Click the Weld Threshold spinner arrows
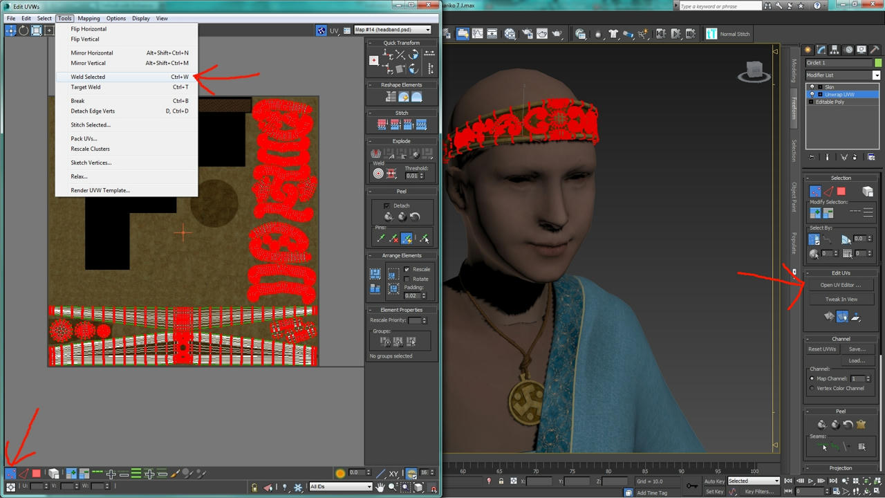 point(421,176)
